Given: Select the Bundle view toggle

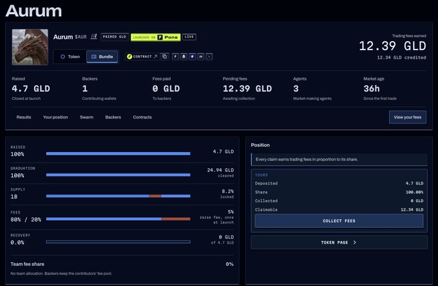Looking at the screenshot, I should pyautogui.click(x=102, y=57).
